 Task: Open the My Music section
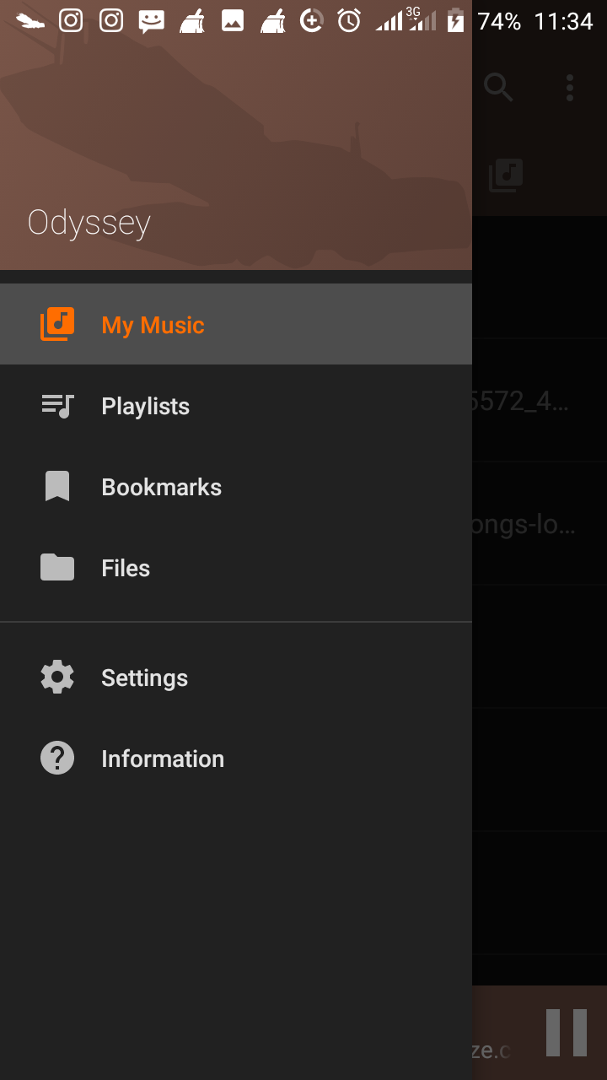[x=236, y=324]
